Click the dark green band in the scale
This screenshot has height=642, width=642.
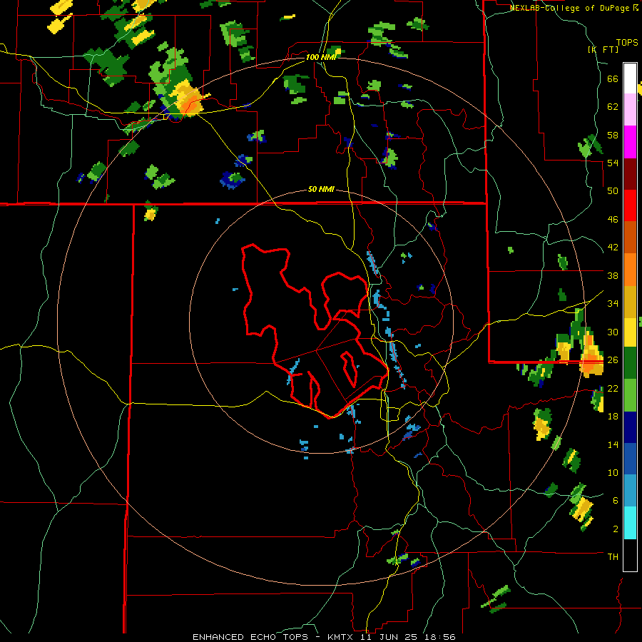coord(630,363)
